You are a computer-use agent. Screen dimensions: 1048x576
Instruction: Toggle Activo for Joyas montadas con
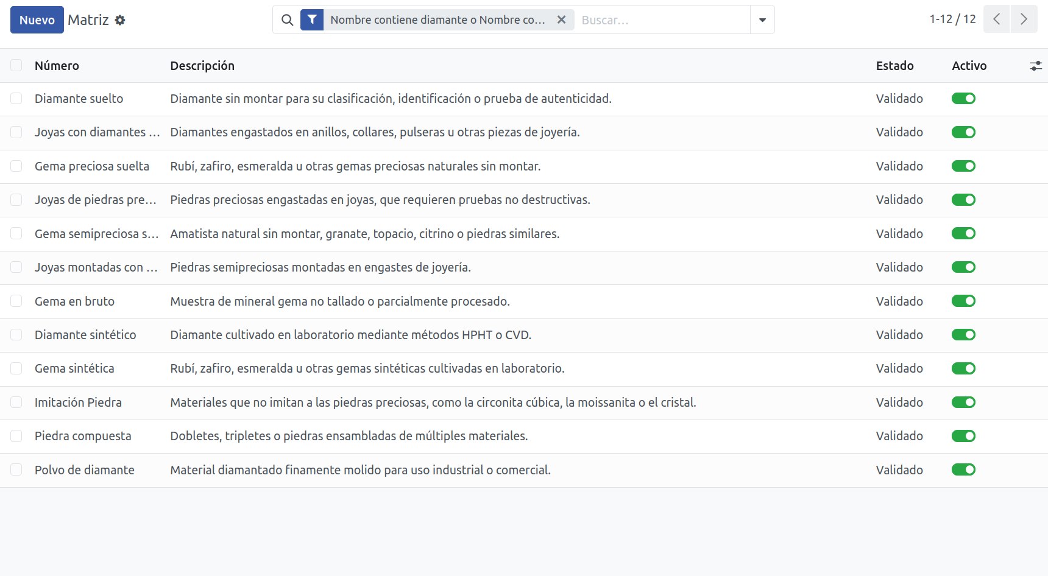[x=963, y=267]
